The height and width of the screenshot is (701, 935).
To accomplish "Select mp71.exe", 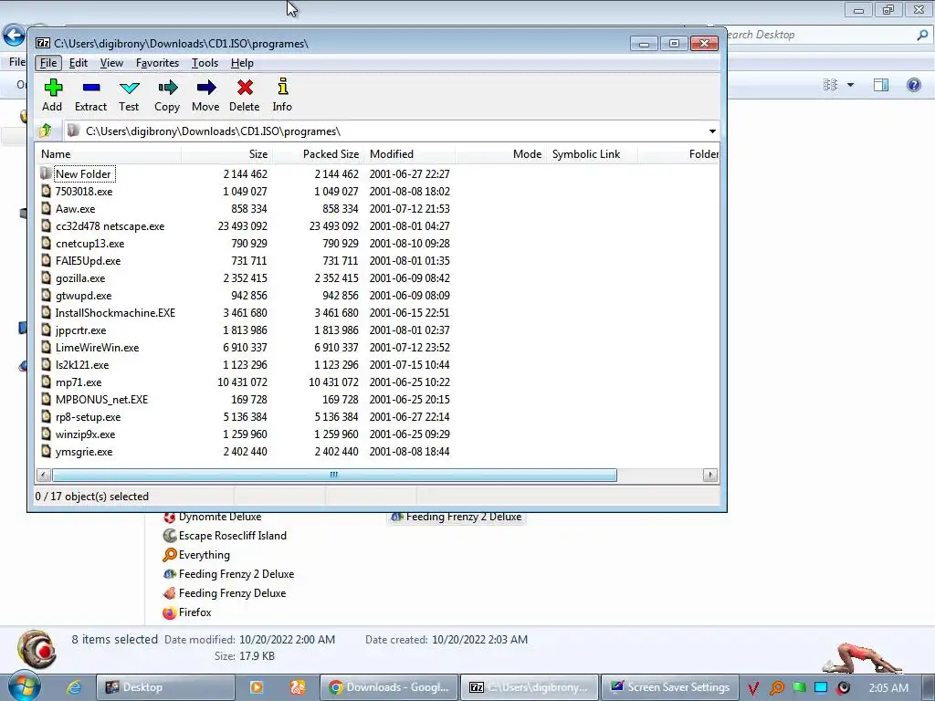I will click(x=79, y=382).
